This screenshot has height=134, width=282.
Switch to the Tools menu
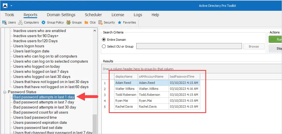click(9, 15)
